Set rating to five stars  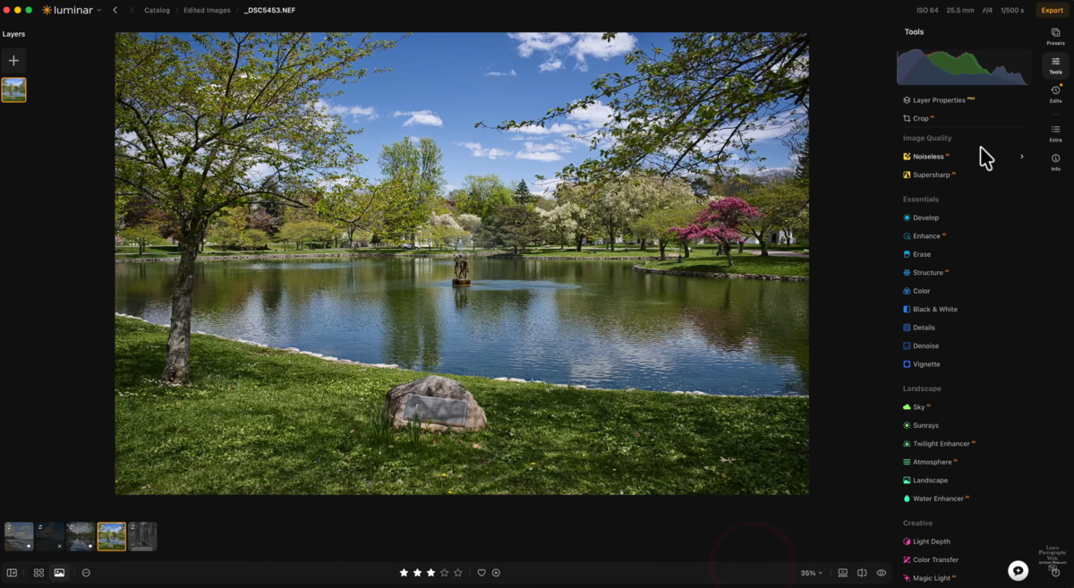[x=457, y=573]
